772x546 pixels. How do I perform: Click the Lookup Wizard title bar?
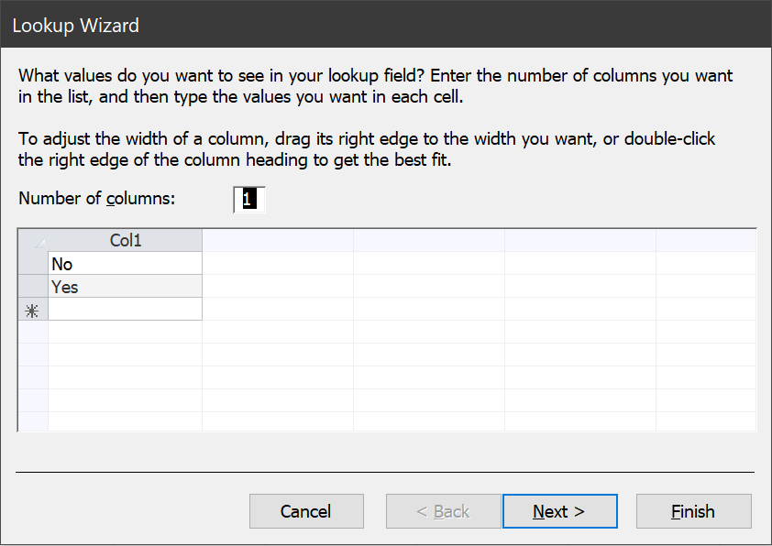386,25
